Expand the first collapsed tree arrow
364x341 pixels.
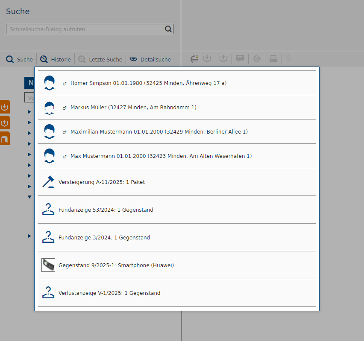29,112
